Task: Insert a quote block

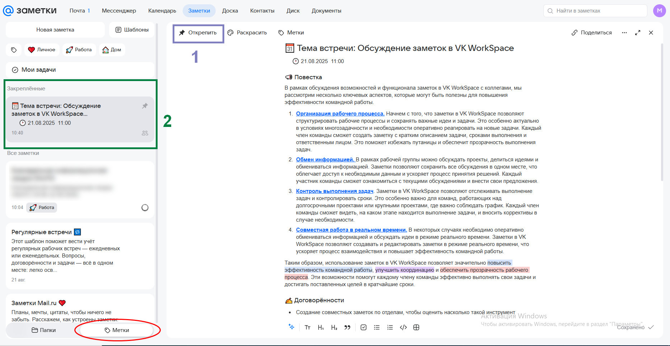Action: coord(347,327)
